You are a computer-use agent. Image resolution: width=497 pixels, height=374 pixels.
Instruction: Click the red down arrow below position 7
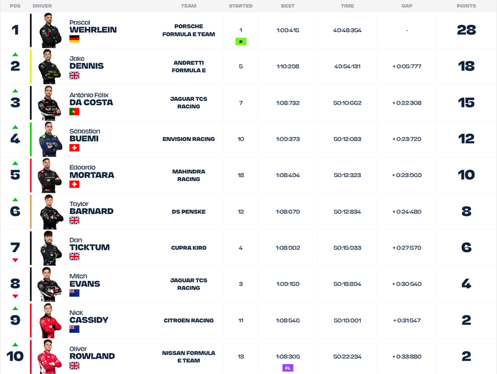click(15, 260)
